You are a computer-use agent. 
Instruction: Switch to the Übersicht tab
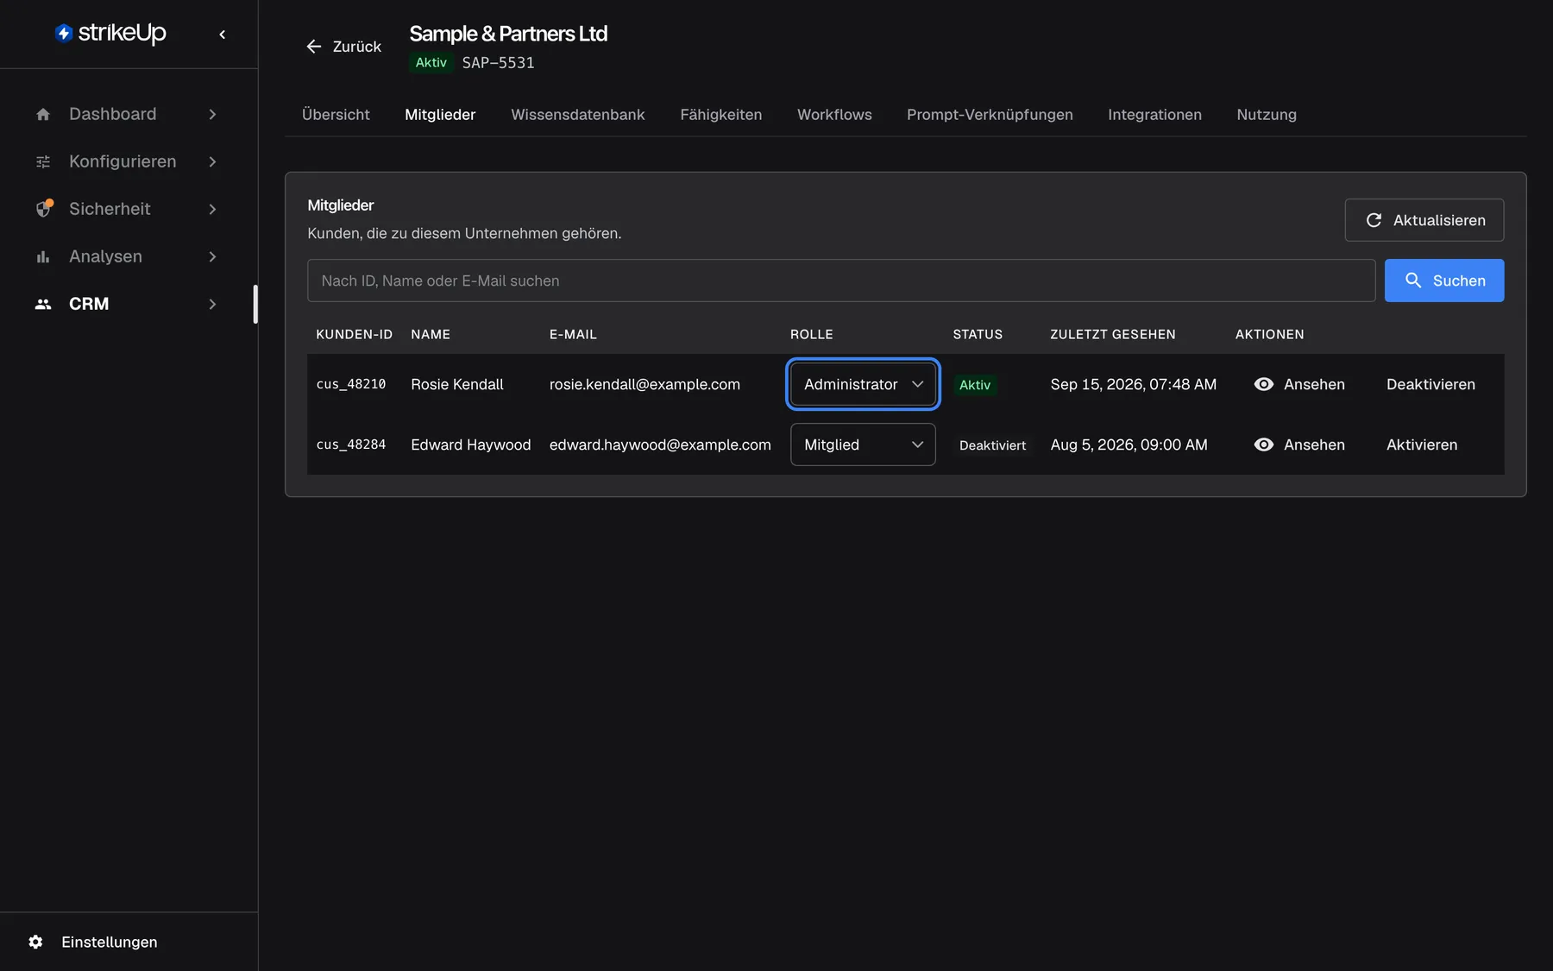pos(336,115)
